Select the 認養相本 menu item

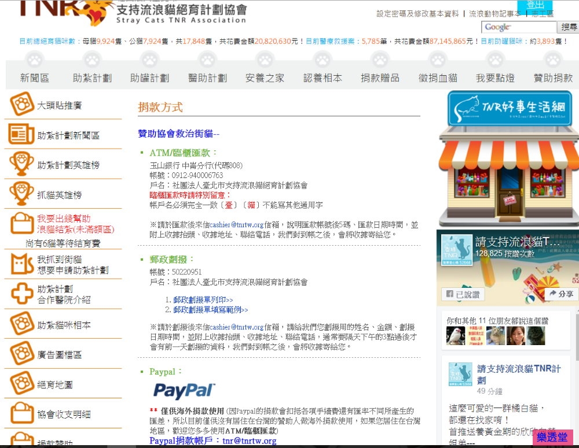pos(323,78)
